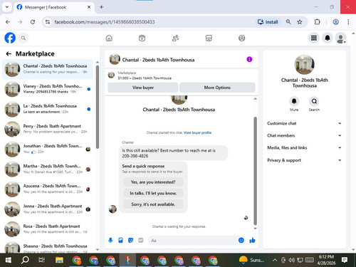Send quick reply 'Yes, are you interested?'
The width and height of the screenshot is (356, 267).
[153, 182]
